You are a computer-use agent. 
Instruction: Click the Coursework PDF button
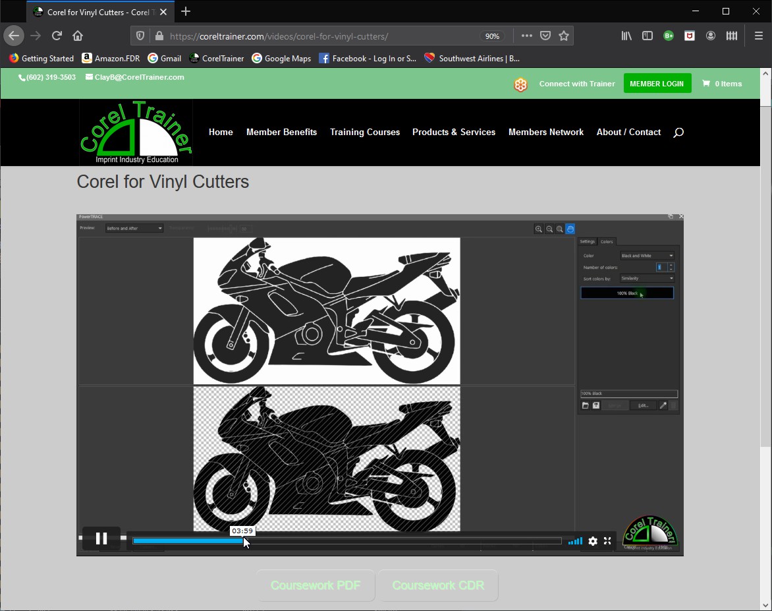pyautogui.click(x=316, y=585)
